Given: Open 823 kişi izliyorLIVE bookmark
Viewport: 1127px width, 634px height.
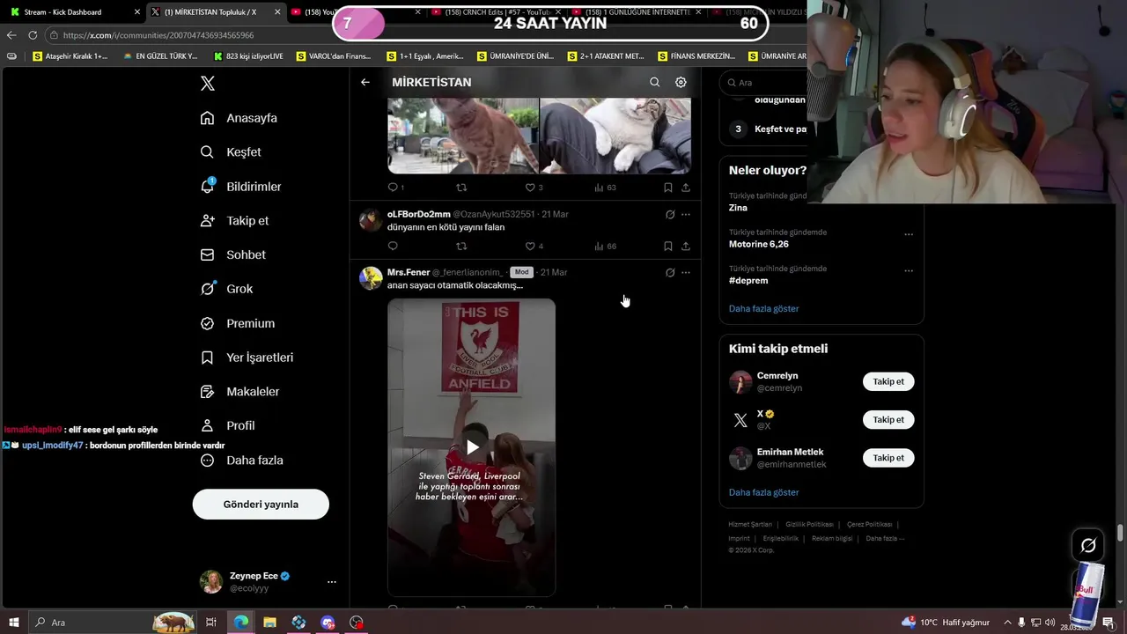Looking at the screenshot, I should click(x=248, y=56).
